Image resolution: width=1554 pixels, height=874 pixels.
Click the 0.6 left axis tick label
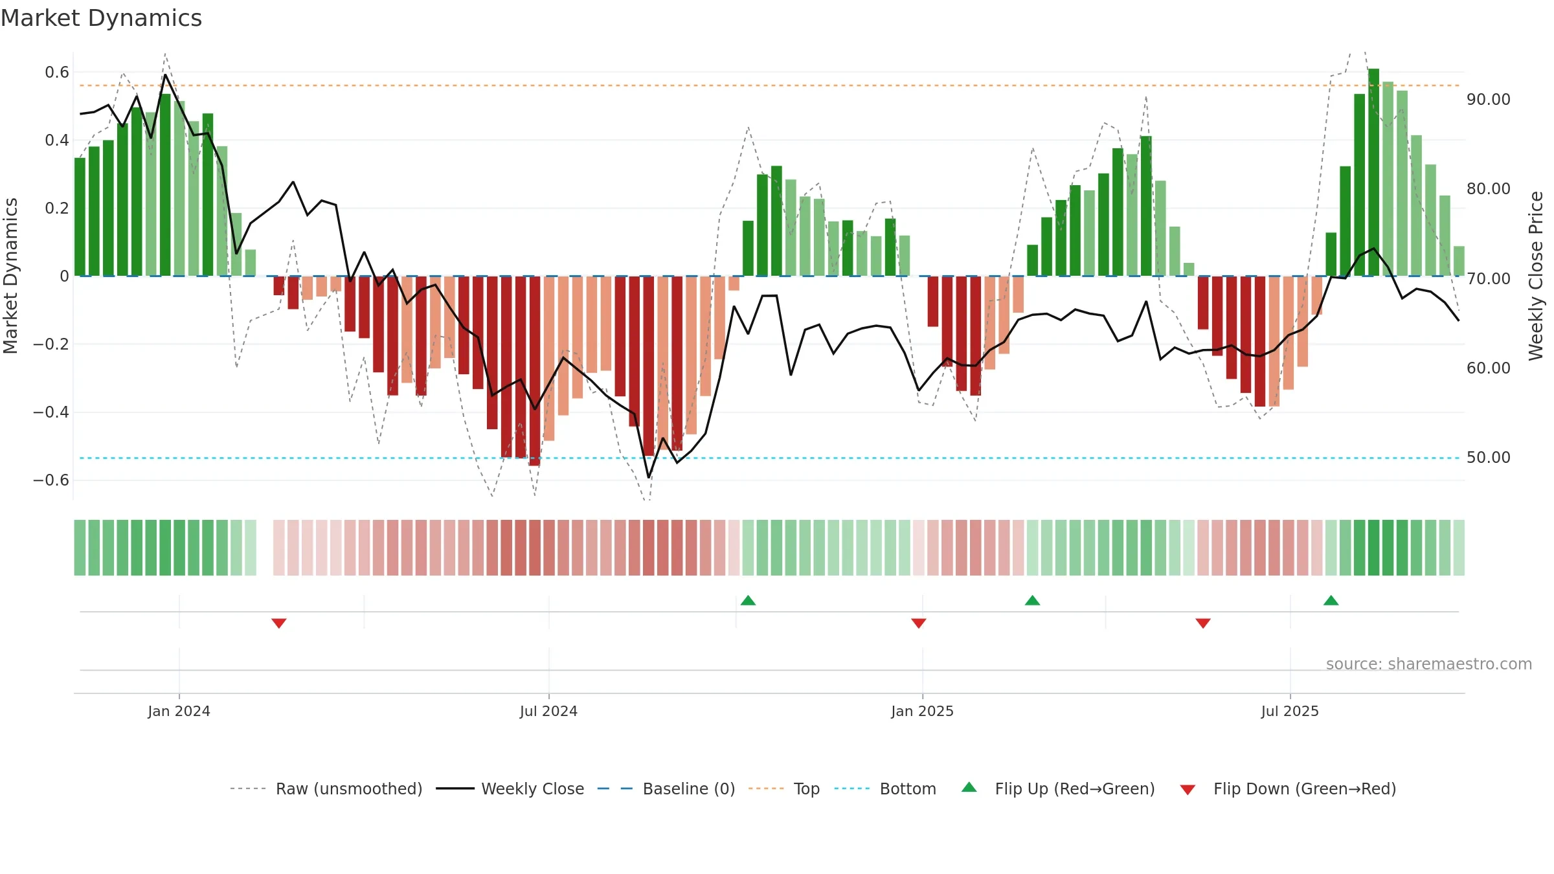(x=57, y=72)
